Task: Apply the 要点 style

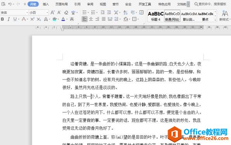Action: click(205, 16)
